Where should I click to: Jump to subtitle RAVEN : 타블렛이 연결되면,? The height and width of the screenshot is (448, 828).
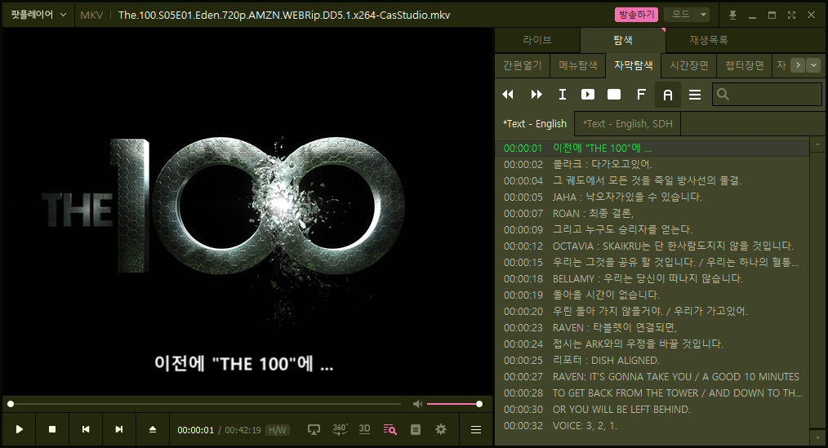pyautogui.click(x=652, y=328)
